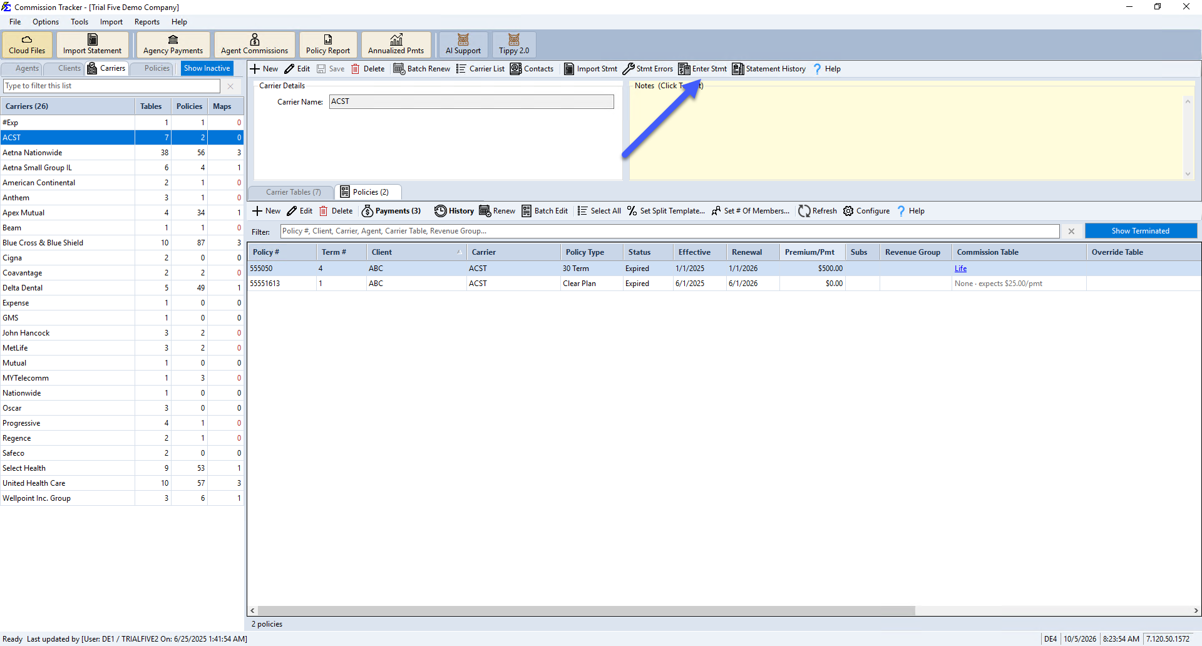Open Payments (3) for selected policy

point(391,211)
